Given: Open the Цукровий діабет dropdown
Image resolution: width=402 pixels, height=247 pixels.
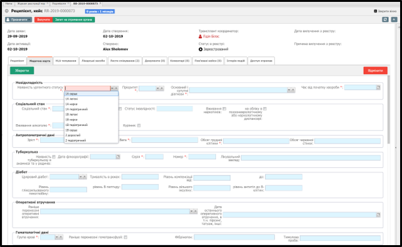Looking at the screenshot, I should [81, 177].
